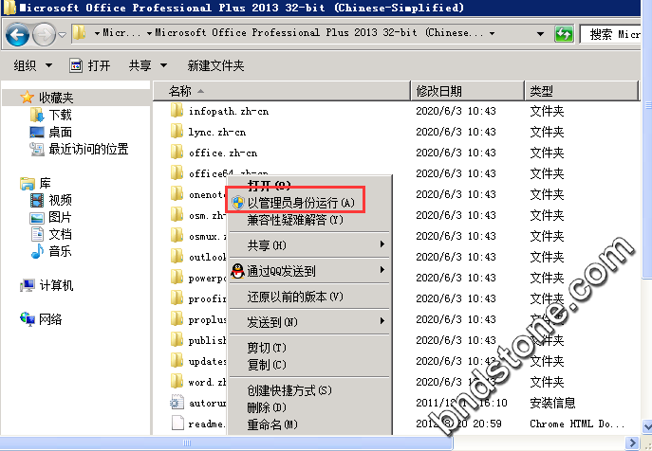Screen dimensions: 652x451
Task: Open the 视频 library
Action: pos(60,200)
